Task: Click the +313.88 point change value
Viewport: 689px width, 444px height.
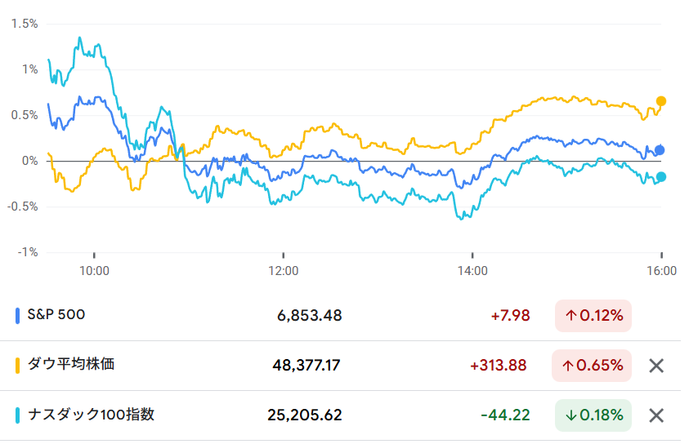Action: 498,366
